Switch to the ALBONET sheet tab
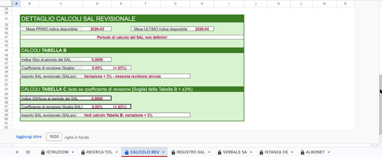Image resolution: width=382 pixels, height=157 pixels. (316, 152)
